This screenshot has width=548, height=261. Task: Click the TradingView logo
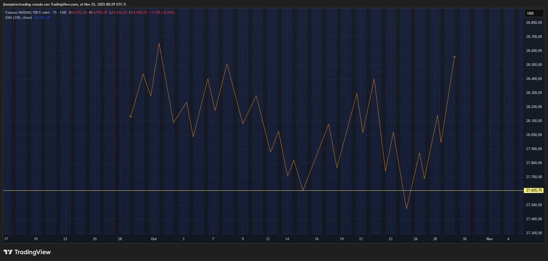tap(27, 252)
